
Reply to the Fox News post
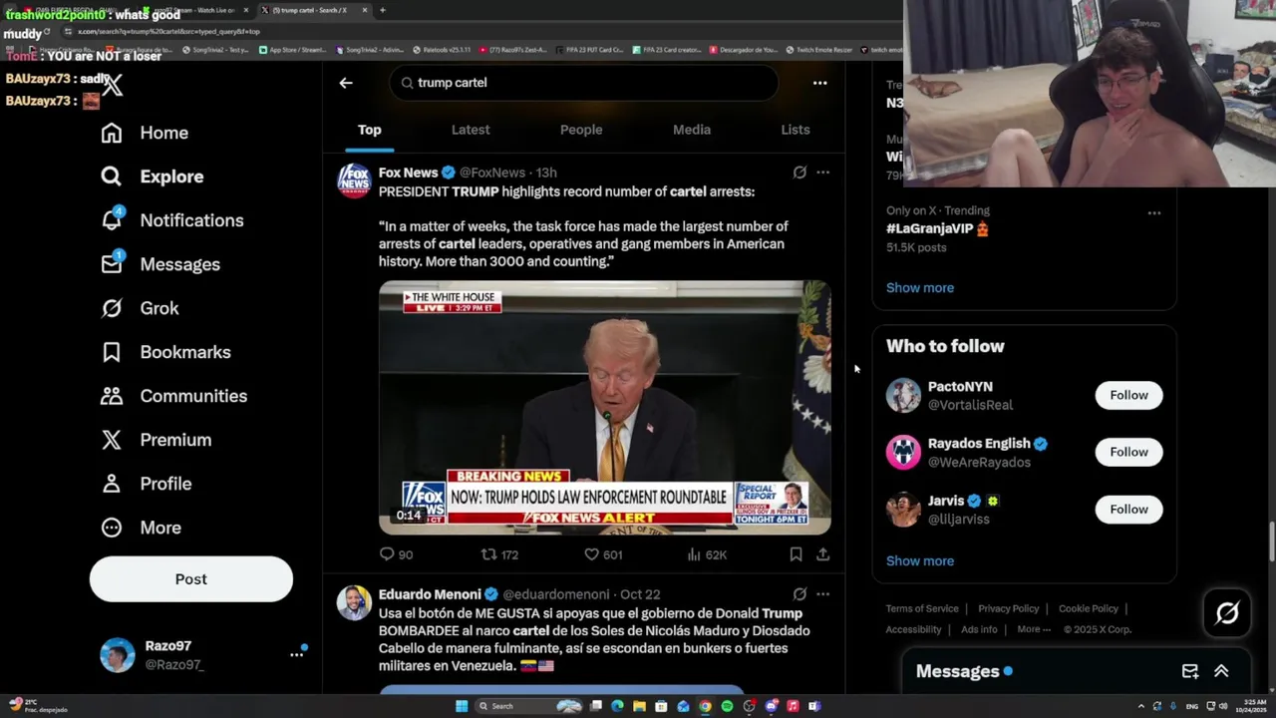coord(396,554)
